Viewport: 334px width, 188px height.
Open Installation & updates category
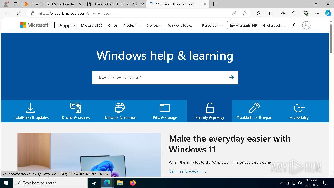click(31, 111)
